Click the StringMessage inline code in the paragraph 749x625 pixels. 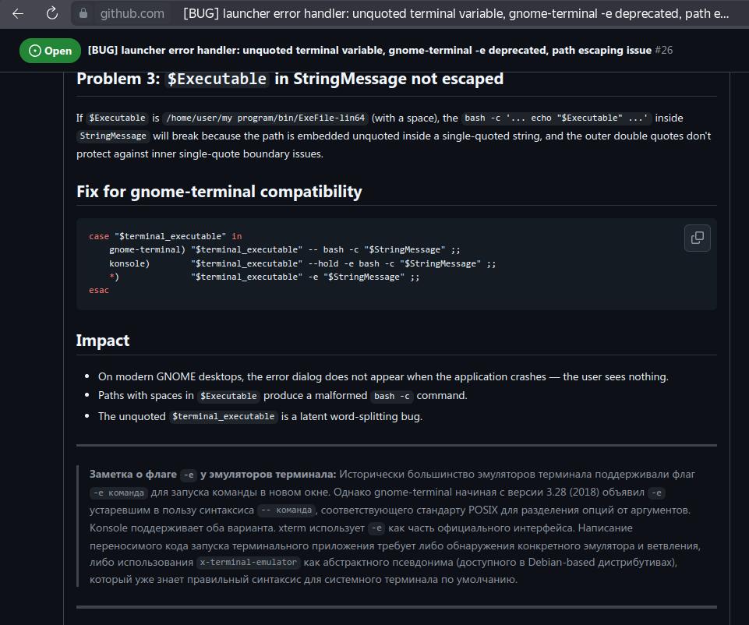pos(113,136)
